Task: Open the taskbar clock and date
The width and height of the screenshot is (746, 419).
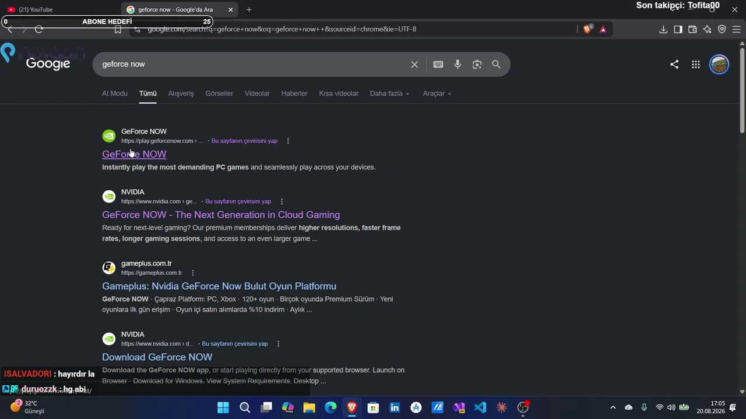Action: coord(710,407)
